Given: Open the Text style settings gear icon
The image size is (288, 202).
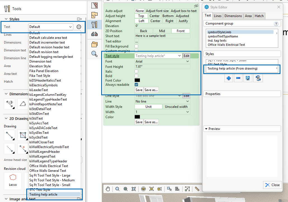Looking at the screenshot, I should tap(79, 27).
